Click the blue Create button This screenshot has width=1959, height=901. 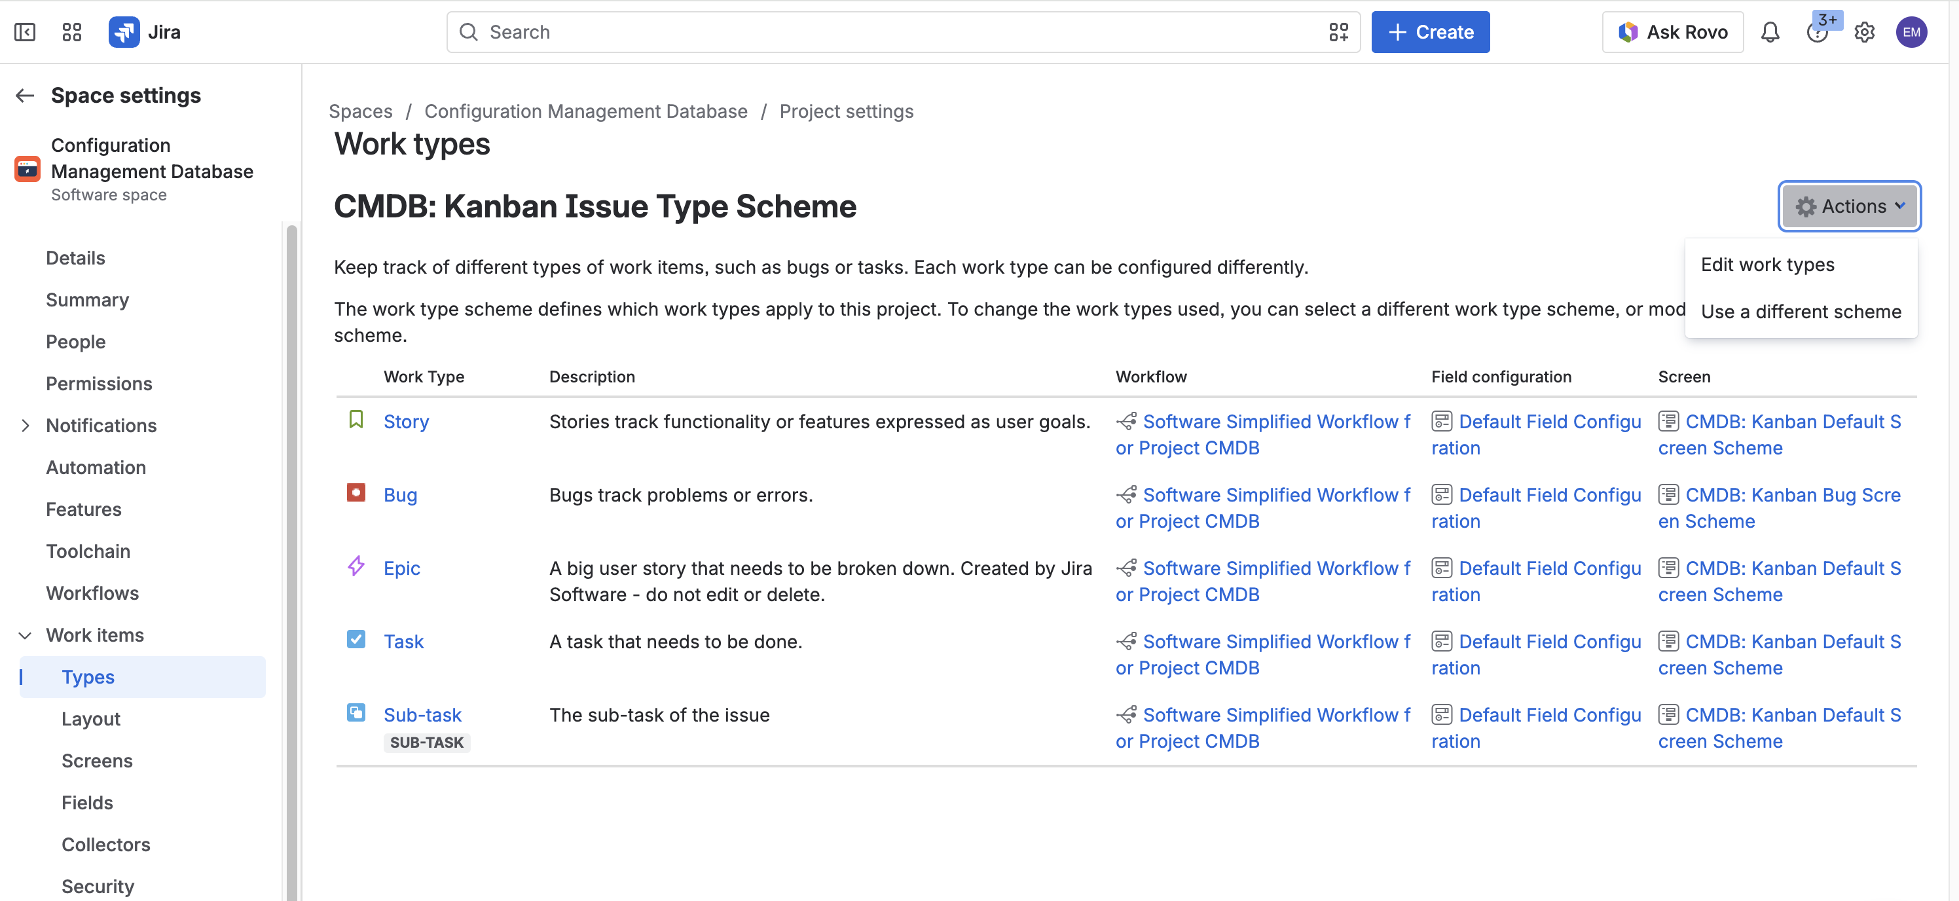[x=1430, y=32]
